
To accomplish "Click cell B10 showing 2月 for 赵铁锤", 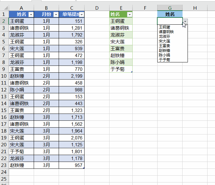I will 46,76.
